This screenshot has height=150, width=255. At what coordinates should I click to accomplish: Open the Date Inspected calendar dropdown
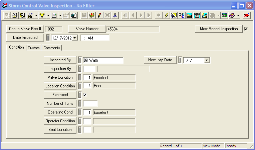(75, 38)
